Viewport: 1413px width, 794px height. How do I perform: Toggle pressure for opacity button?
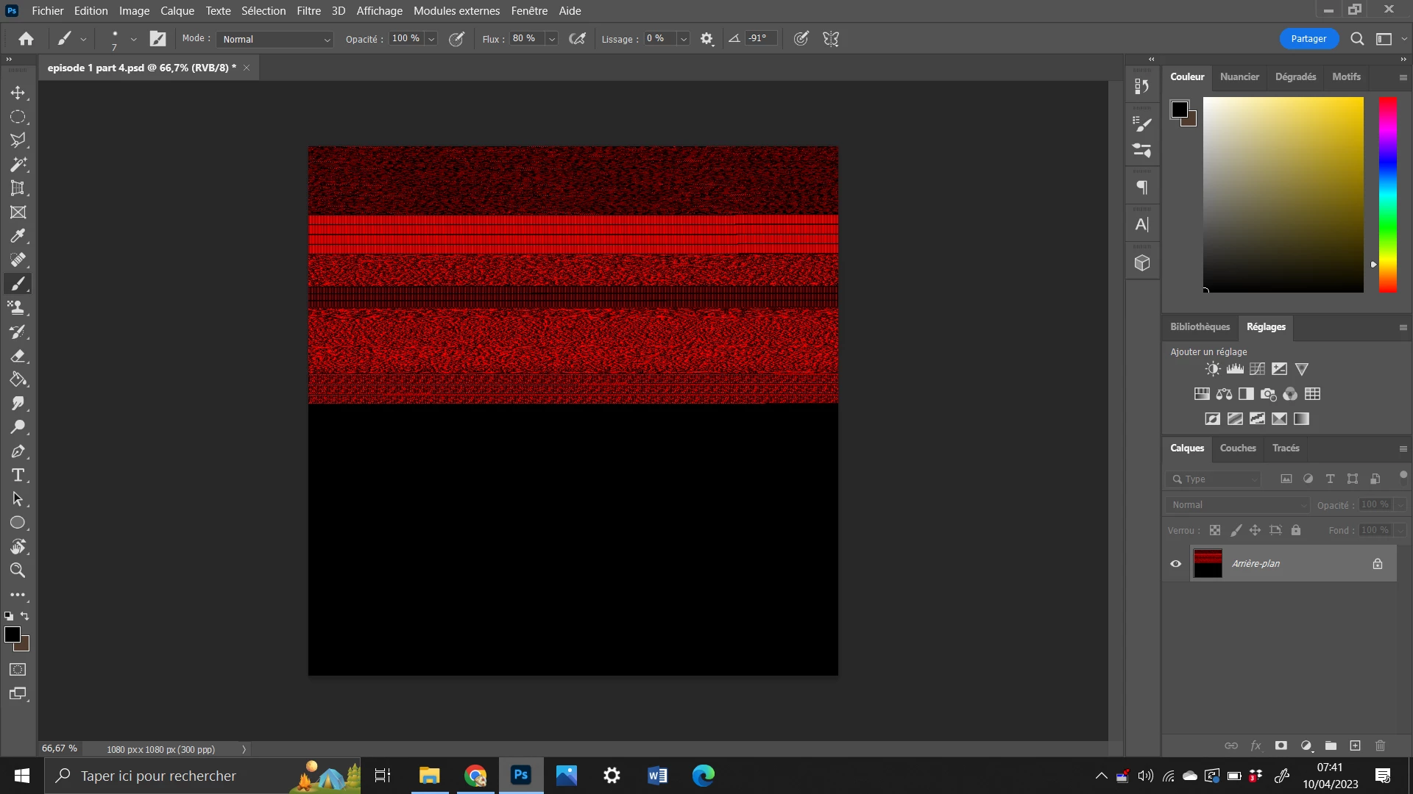[x=456, y=39]
